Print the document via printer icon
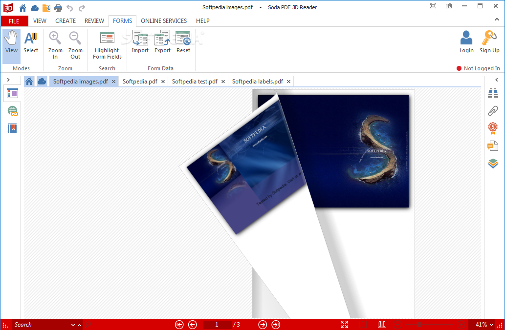Screen dimensions: 505x330 [58, 8]
